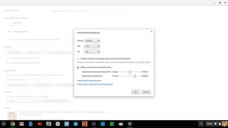Click background Ustawienia klawiatury button

pyautogui.click(x=43, y=85)
